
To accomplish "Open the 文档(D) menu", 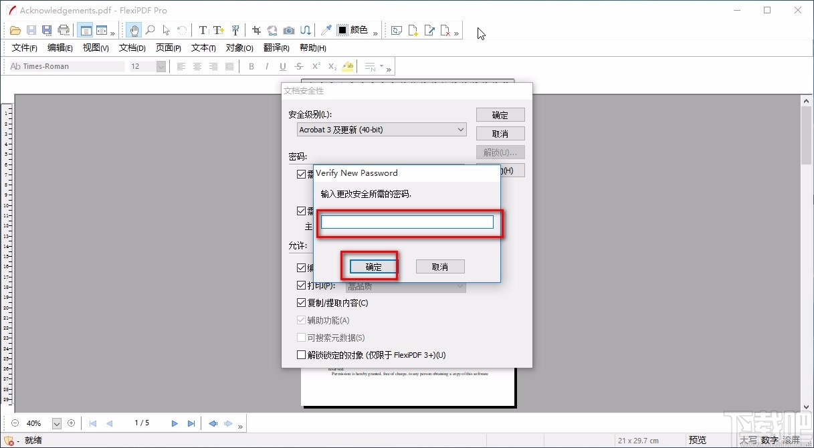I will coord(132,48).
